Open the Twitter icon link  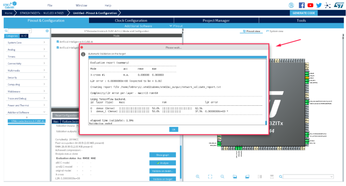pyautogui.click(x=319, y=5)
